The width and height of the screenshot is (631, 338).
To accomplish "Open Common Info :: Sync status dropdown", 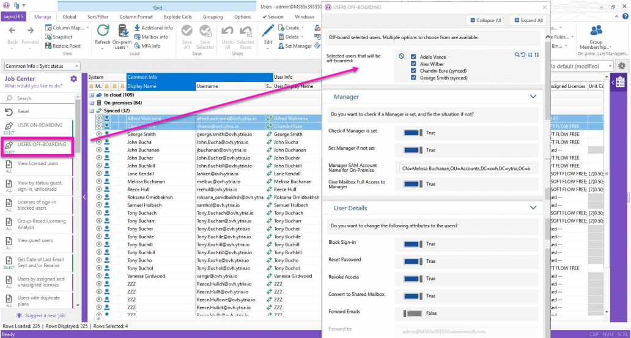I will tap(42, 66).
